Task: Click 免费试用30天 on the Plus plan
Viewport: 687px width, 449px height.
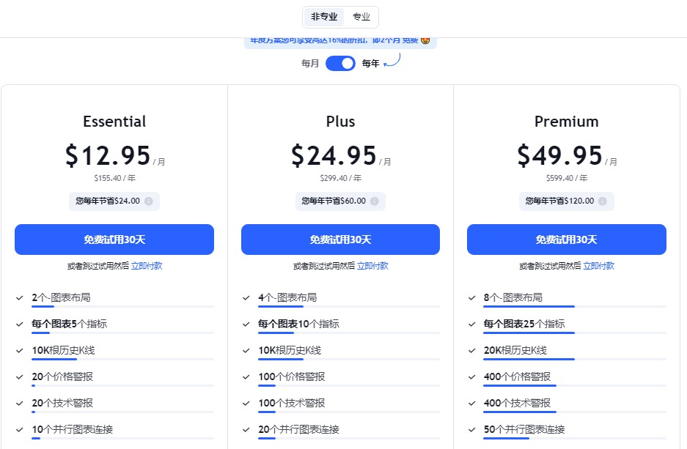Action: click(340, 240)
